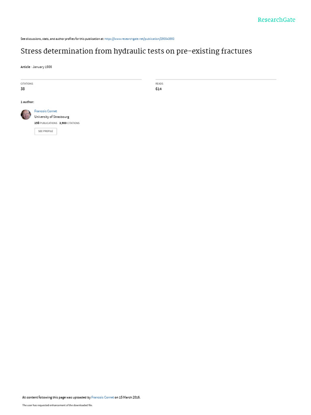Click the READS heading label
Screen dimensions: 311x415
pyautogui.click(x=159, y=83)
